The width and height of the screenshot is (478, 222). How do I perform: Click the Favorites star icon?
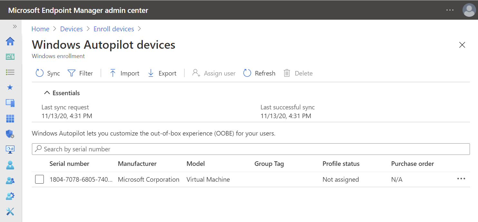coord(10,87)
